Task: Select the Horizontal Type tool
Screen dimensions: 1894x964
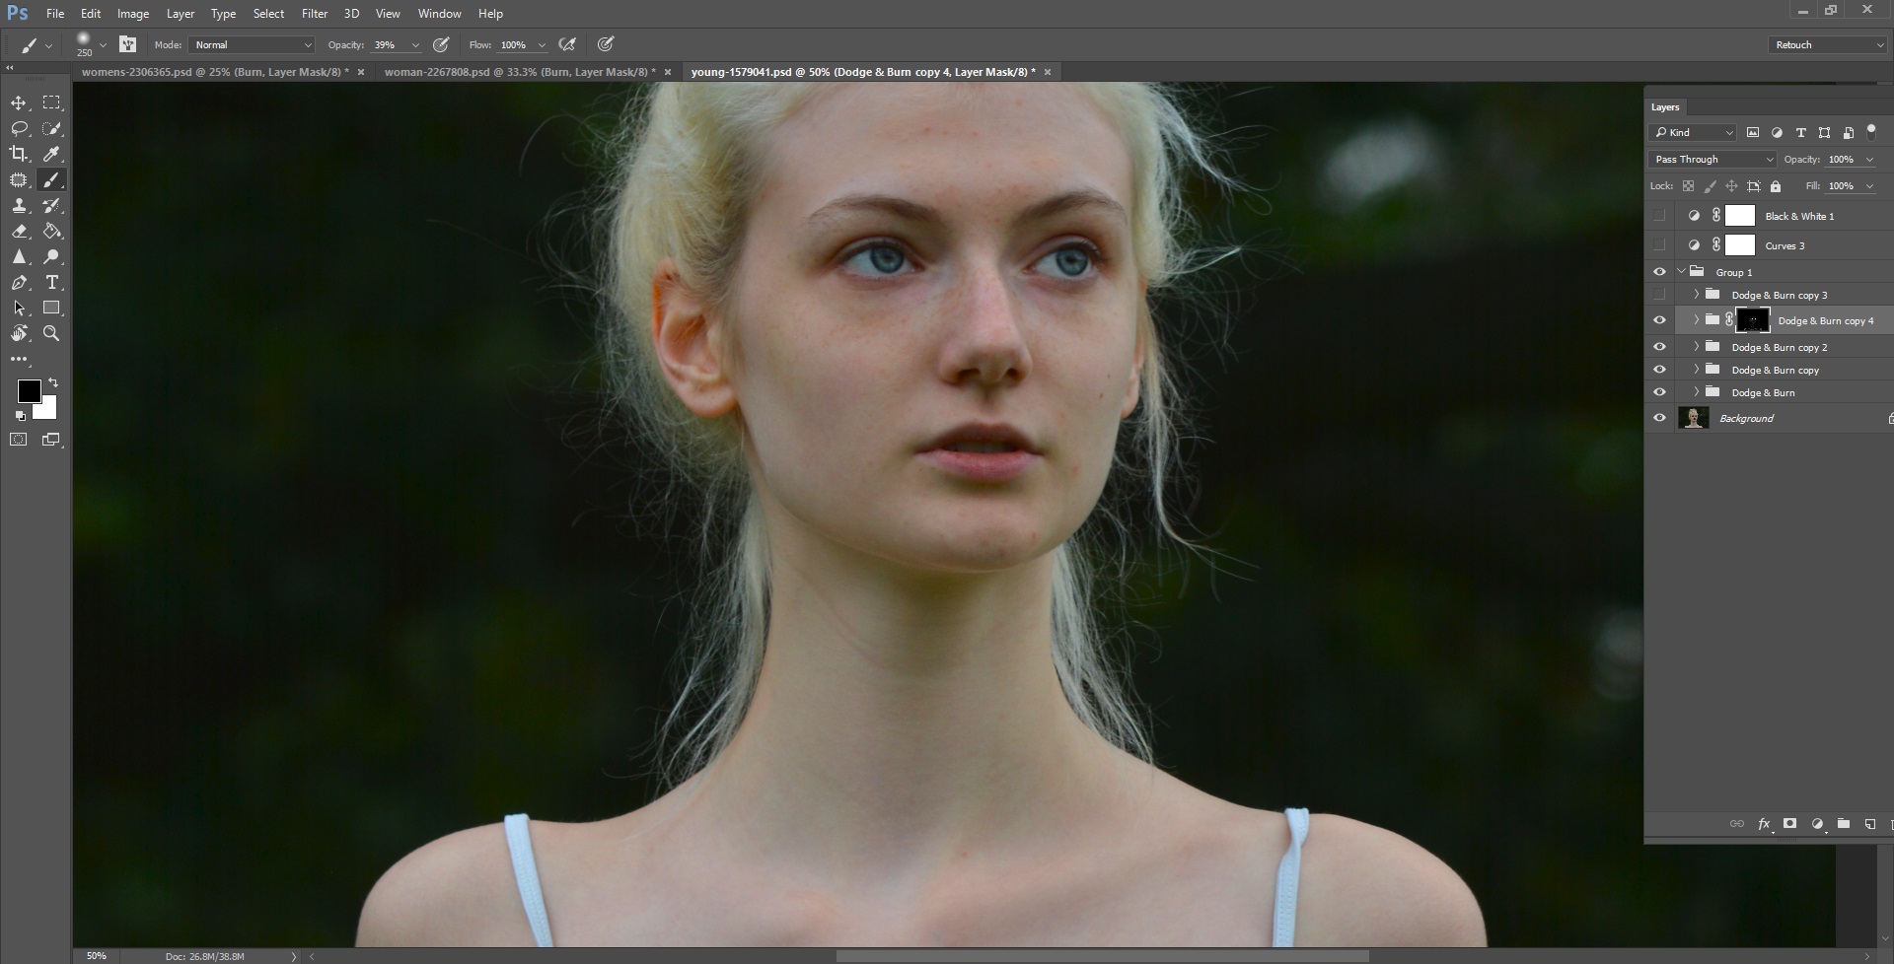Action: 52,283
